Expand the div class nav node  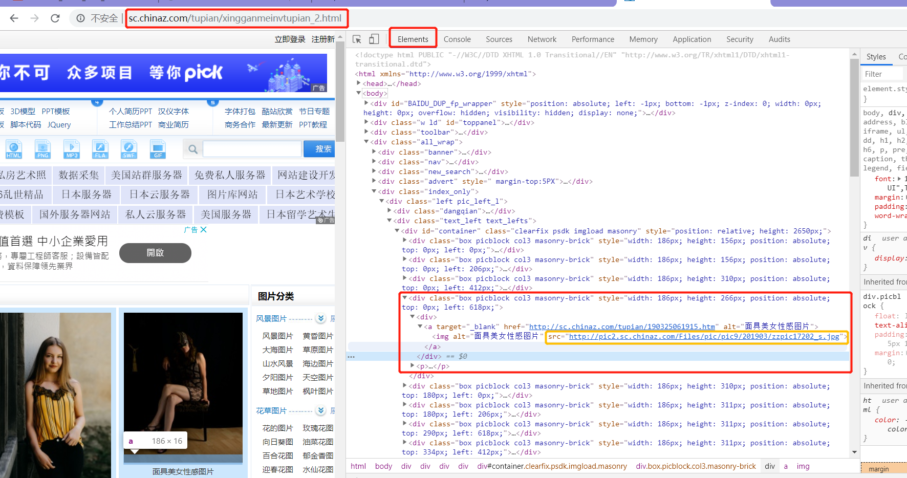[374, 162]
